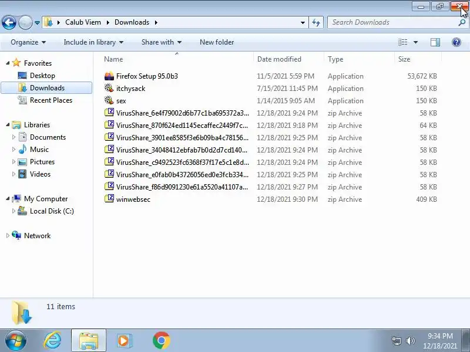
Task: Select VirusShare_f86d9091230e61a5520a41107a zip icon
Action: tap(109, 187)
